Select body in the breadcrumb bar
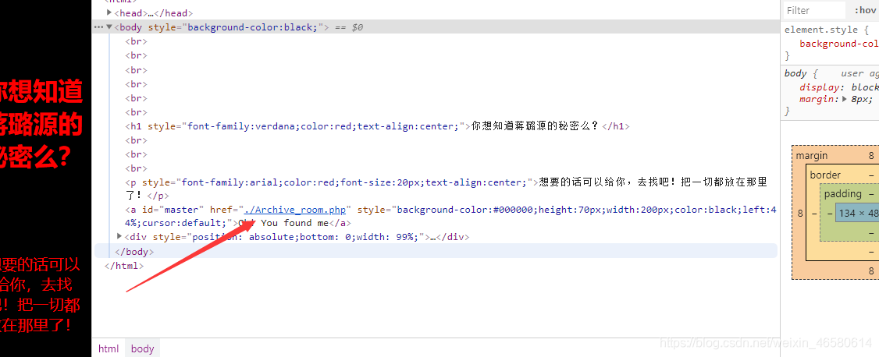 pyautogui.click(x=142, y=348)
